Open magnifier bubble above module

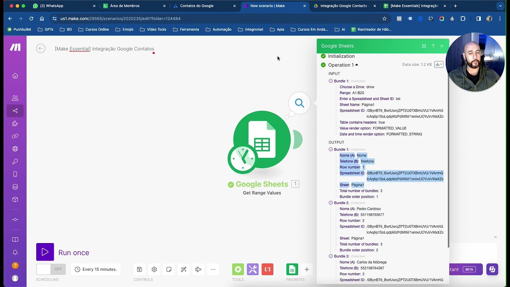pos(299,103)
